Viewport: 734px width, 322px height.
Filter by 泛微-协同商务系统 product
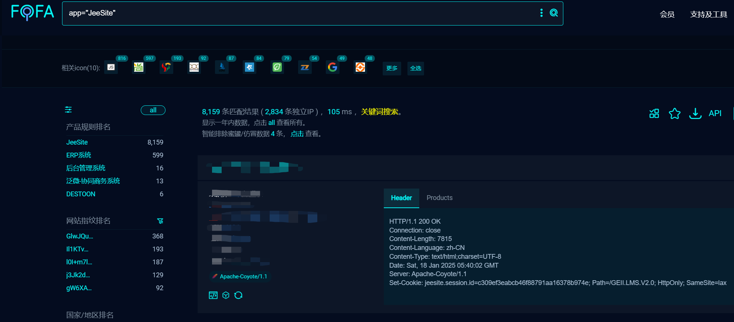(x=93, y=181)
